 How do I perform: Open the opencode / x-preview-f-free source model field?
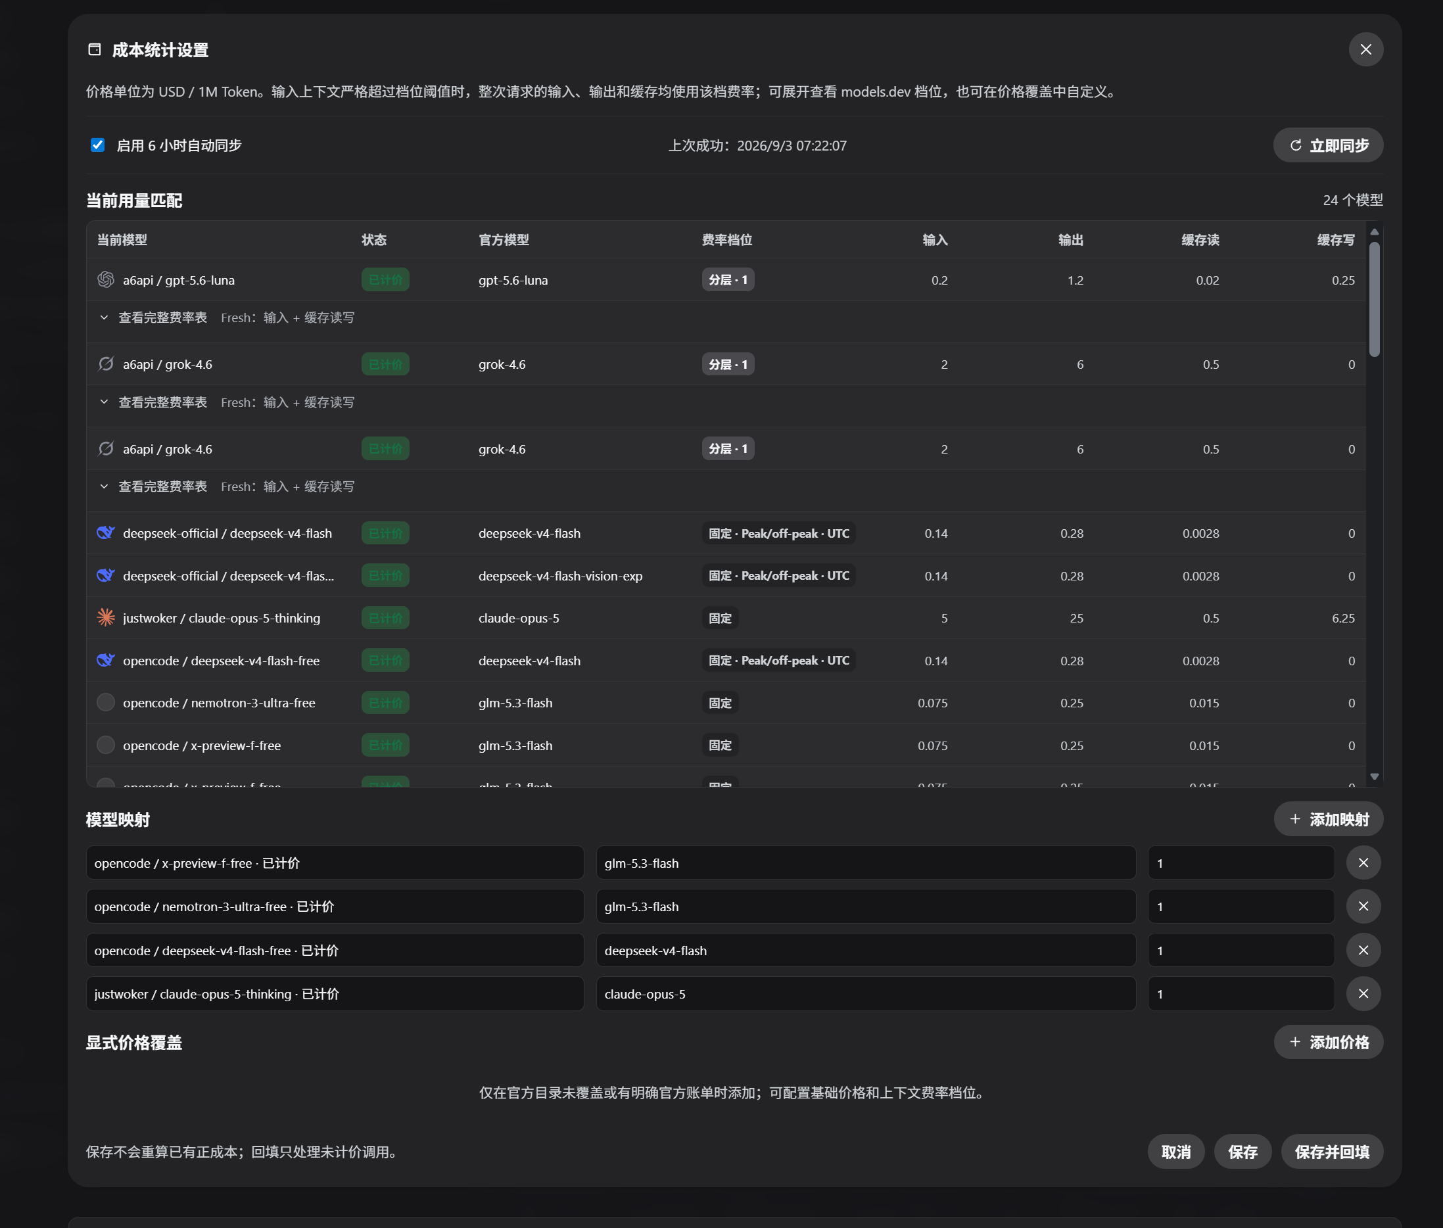point(335,863)
